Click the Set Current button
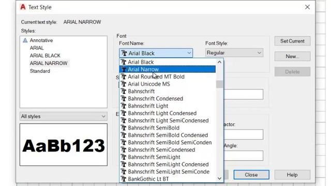This screenshot has height=186, width=331. pos(292,41)
